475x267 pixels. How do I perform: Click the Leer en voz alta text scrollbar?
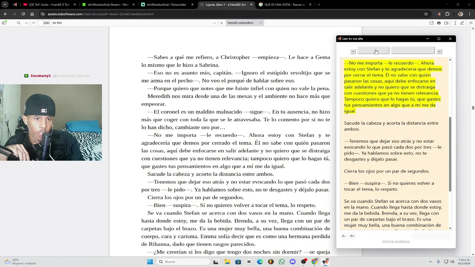(450, 154)
